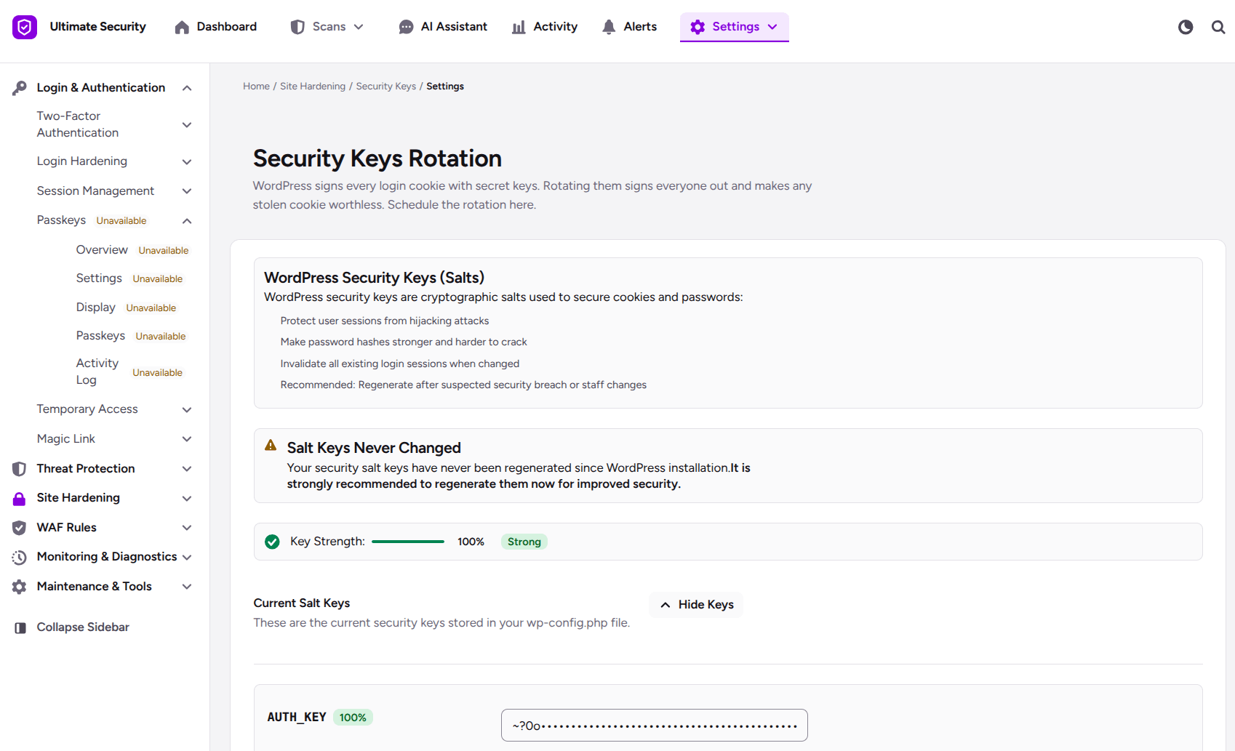Open AI Assistant page

pos(443,27)
